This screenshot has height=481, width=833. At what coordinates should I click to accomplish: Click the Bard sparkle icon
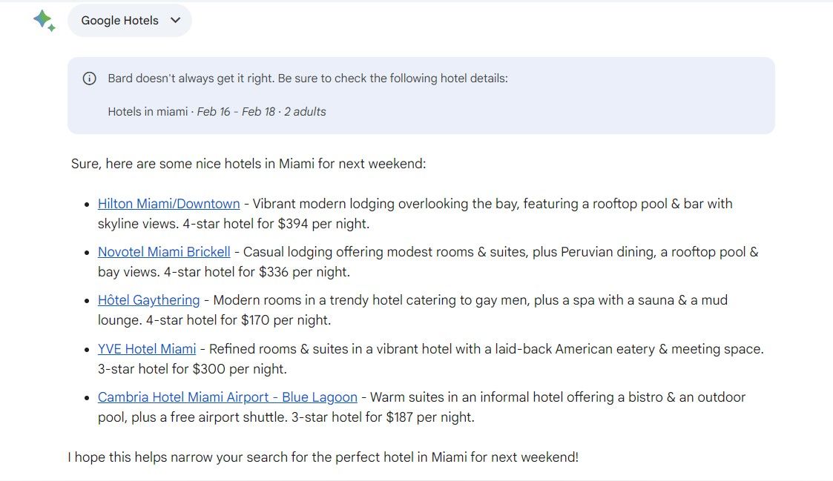pos(44,20)
